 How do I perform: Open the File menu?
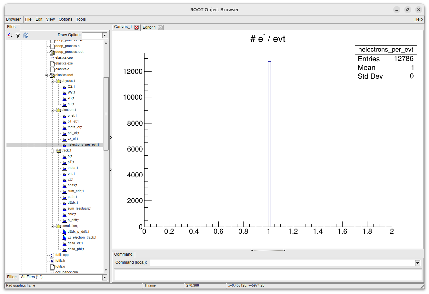pyautogui.click(x=28, y=19)
